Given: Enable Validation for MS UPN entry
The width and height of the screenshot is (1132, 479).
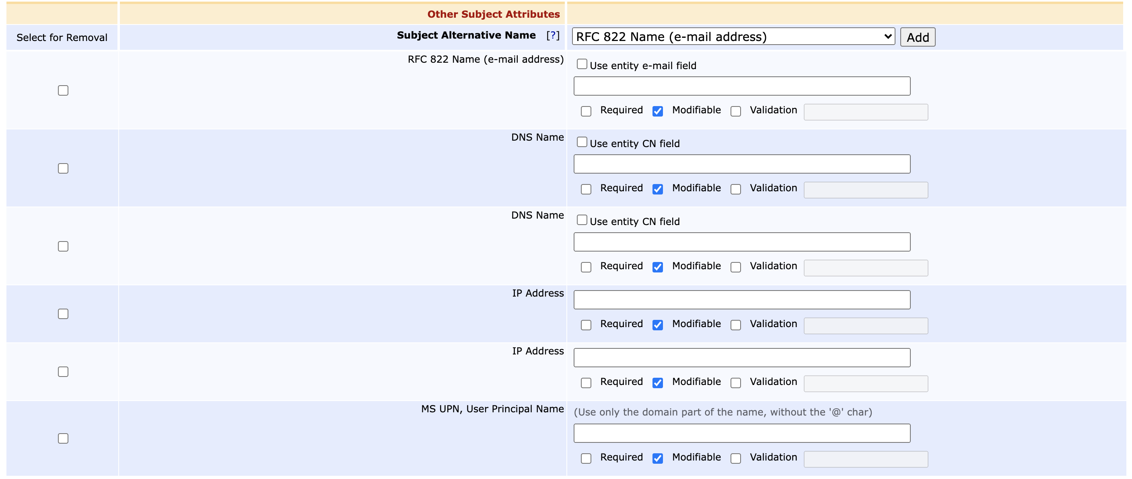Looking at the screenshot, I should (x=735, y=459).
